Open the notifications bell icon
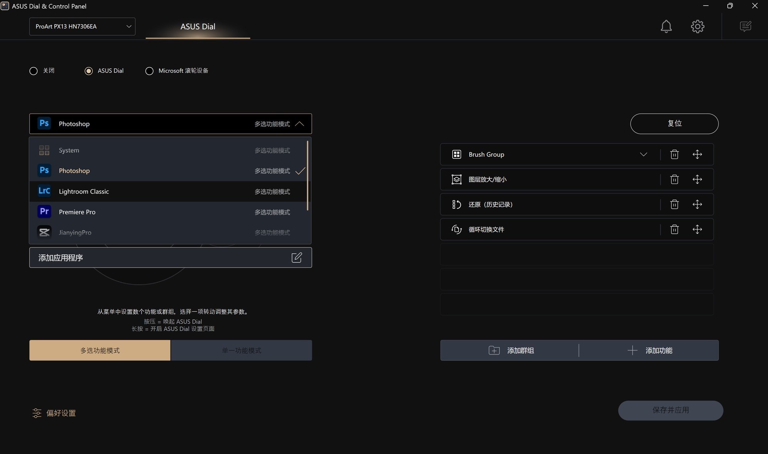Viewport: 768px width, 454px height. [666, 26]
